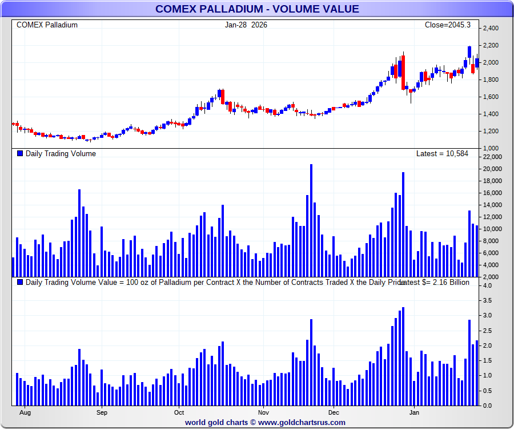Click the Aug marker on the time axis
The height and width of the screenshot is (429, 514).
click(x=25, y=412)
